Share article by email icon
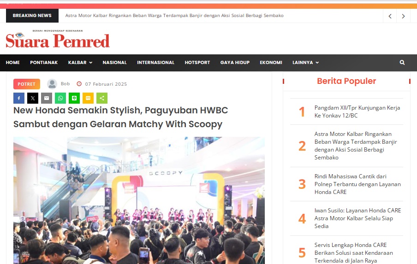 click(x=47, y=98)
